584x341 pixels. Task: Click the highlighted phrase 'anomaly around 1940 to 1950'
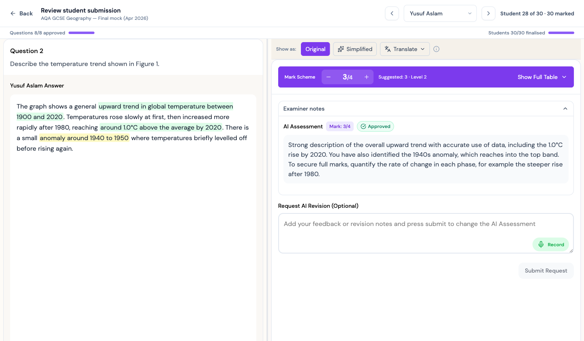[84, 138]
